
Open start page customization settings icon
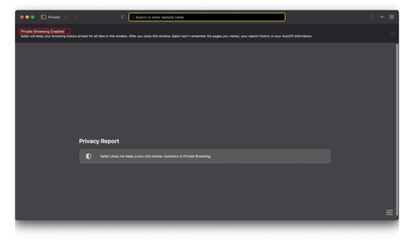coord(389,213)
